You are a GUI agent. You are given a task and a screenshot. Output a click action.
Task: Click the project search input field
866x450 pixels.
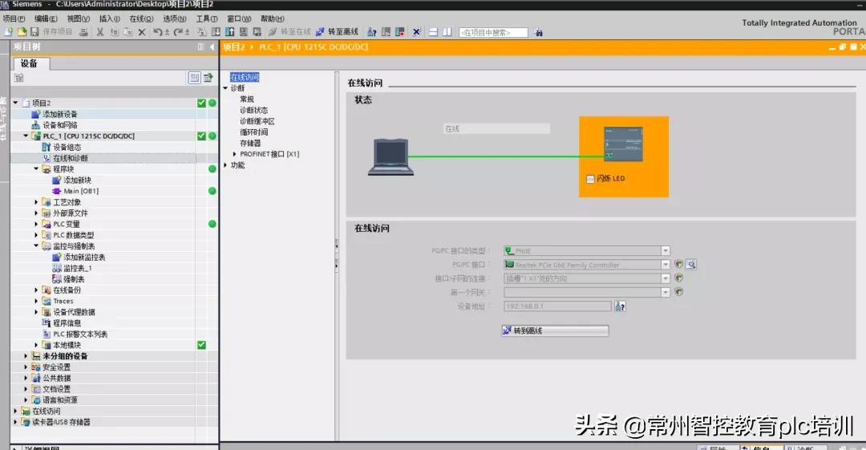click(493, 33)
